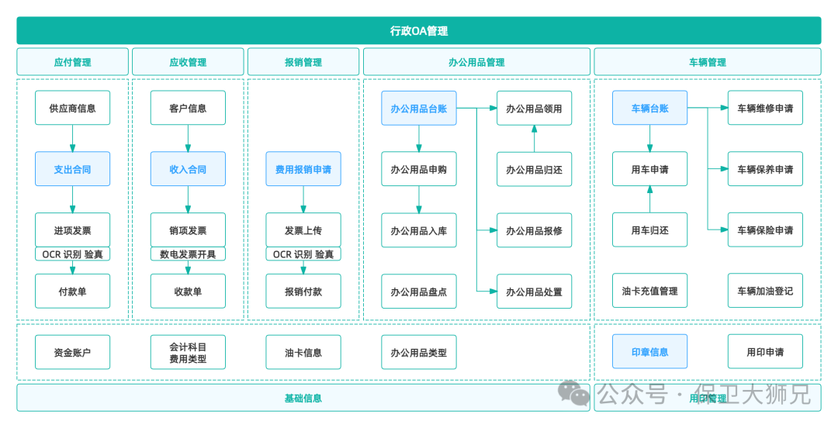Click the 数电发票开具 label under 销项发票

pos(188,254)
